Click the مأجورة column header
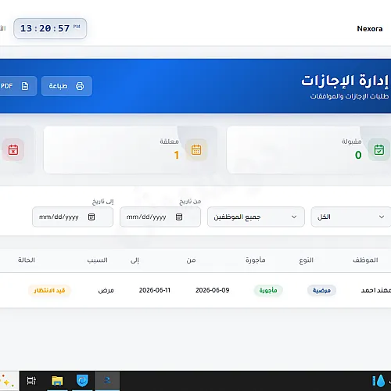Image resolution: width=391 pixels, height=391 pixels. (256, 260)
